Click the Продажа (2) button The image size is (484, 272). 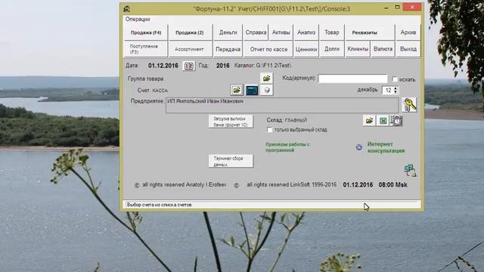coord(190,32)
